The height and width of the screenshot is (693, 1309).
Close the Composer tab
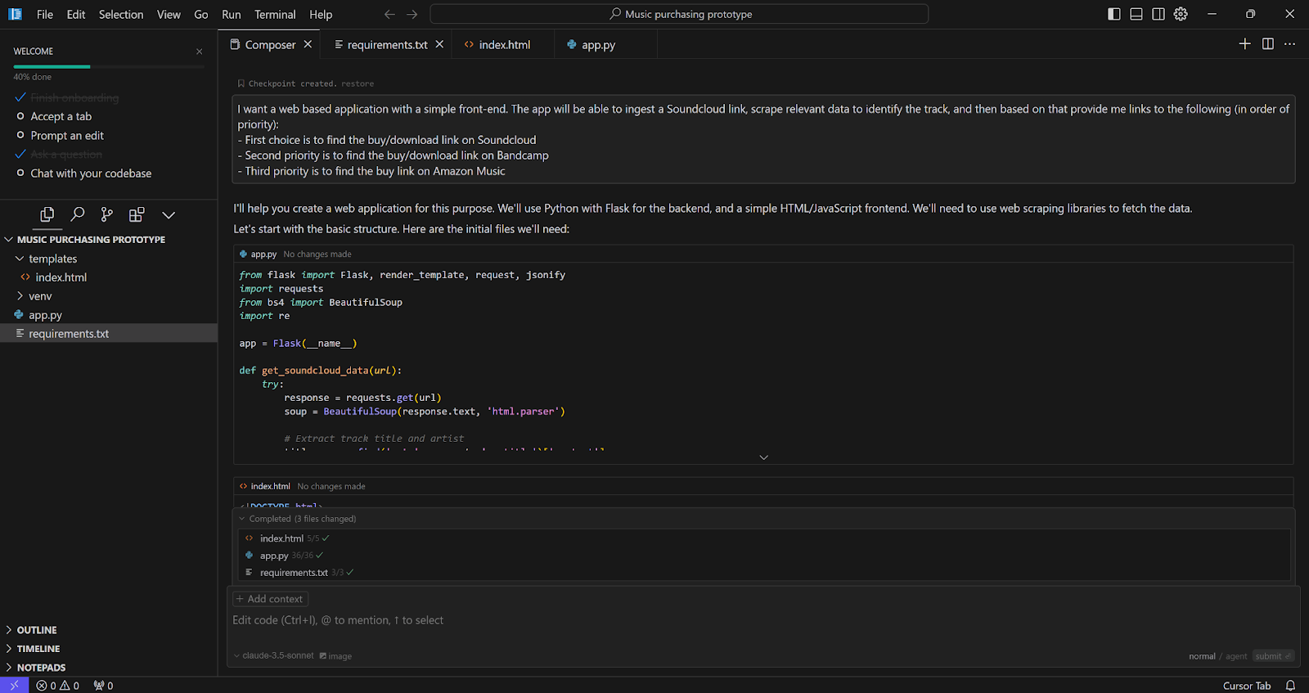click(x=308, y=44)
